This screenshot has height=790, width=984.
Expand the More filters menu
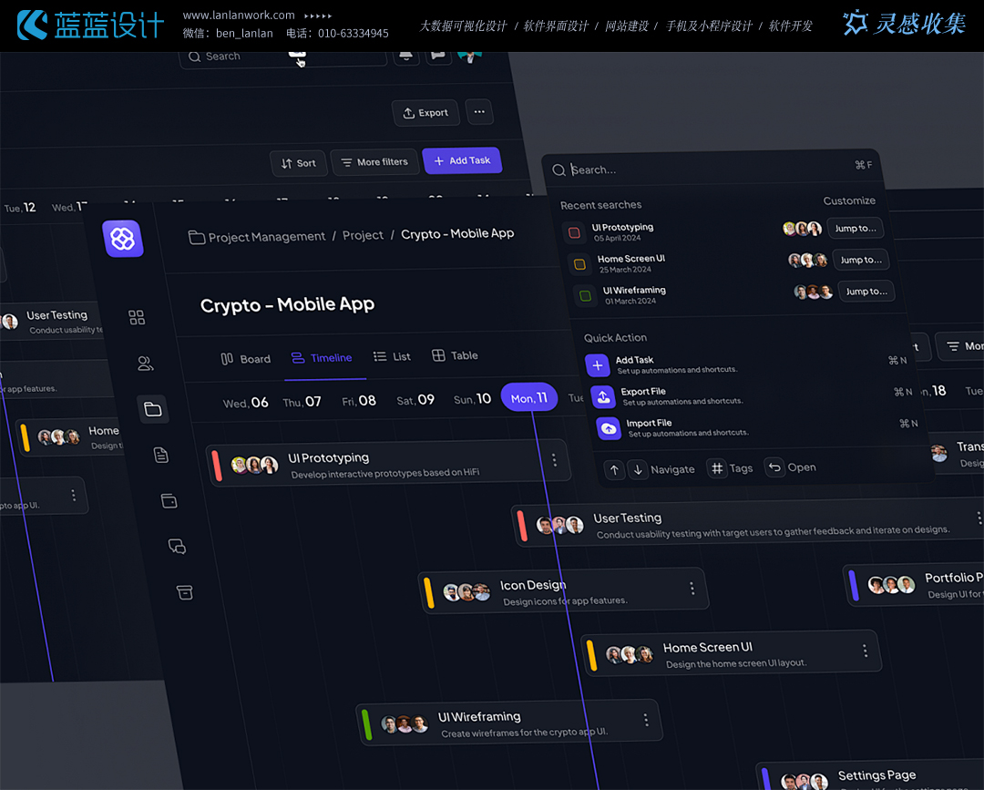(x=374, y=162)
